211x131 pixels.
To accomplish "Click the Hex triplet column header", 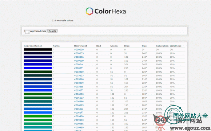I will (x=80, y=46).
